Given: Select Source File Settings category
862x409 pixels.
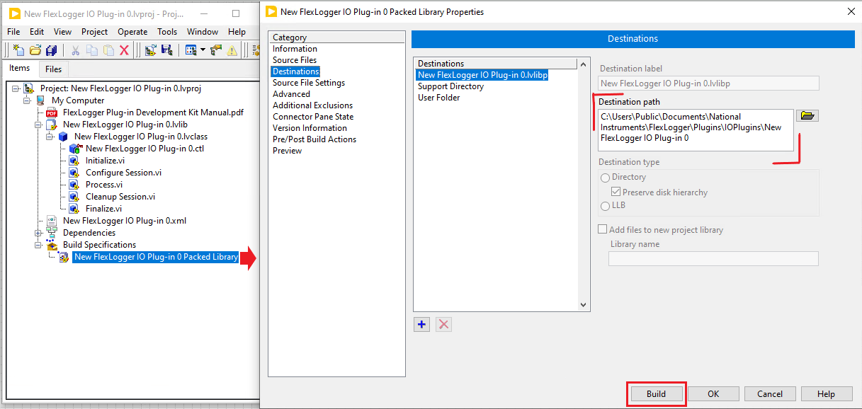Looking at the screenshot, I should pos(309,83).
